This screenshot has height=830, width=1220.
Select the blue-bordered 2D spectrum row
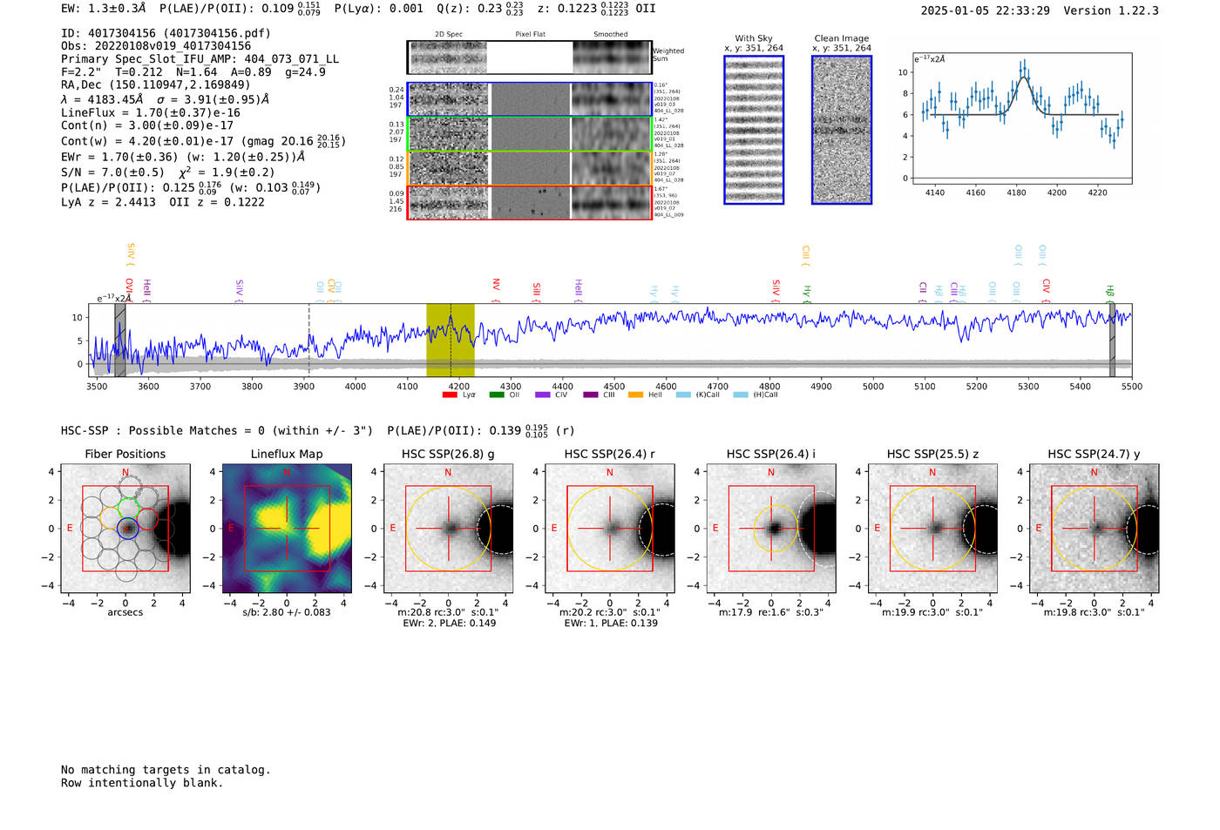530,99
